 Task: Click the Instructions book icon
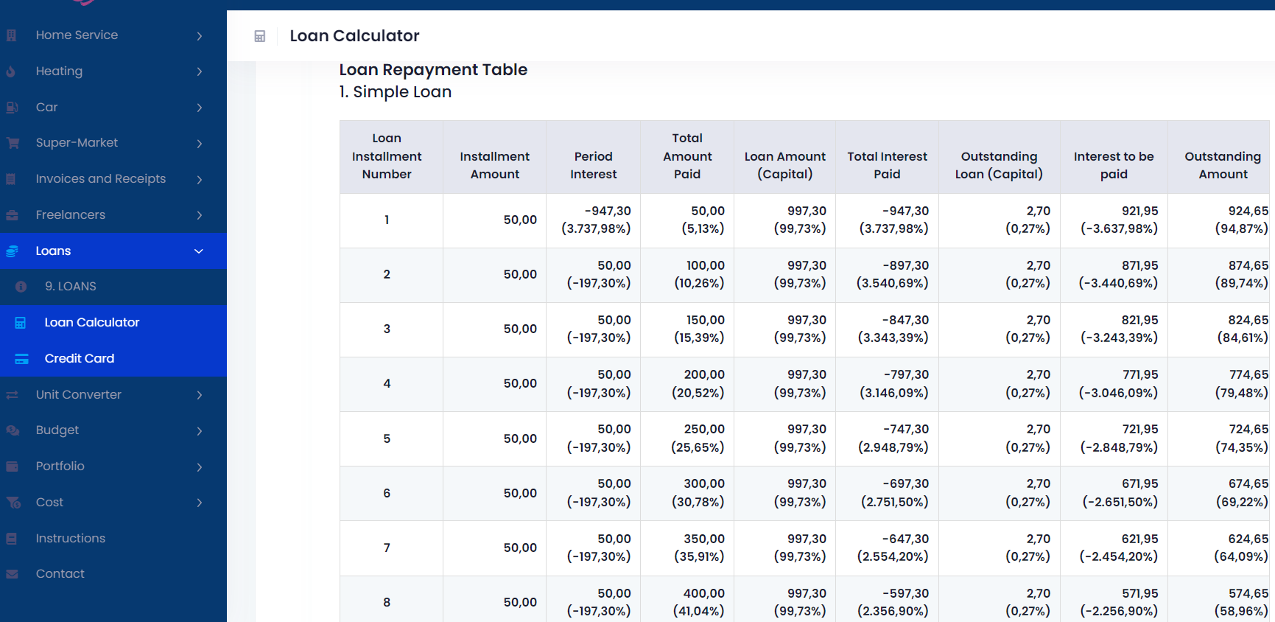point(11,539)
